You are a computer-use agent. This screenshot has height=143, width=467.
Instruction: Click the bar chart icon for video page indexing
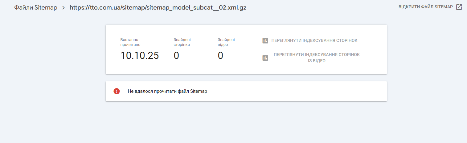coord(265,58)
